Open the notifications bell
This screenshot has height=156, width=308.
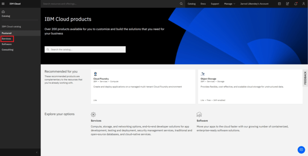click(296, 4)
